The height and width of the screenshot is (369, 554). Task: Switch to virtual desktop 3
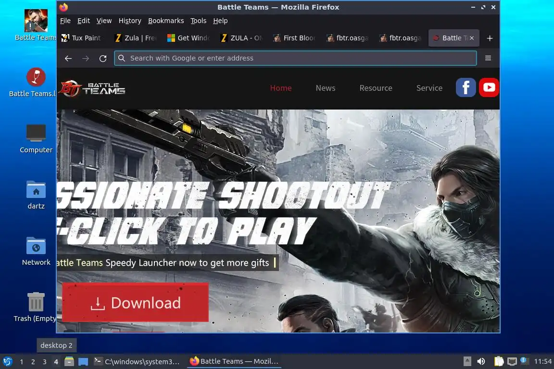tap(45, 362)
